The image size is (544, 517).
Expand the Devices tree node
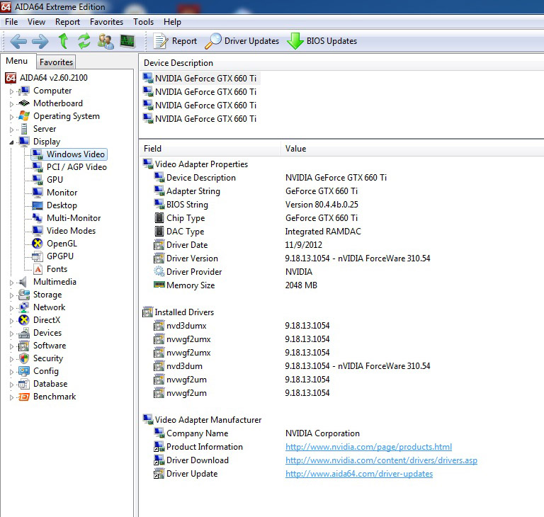pos(11,334)
